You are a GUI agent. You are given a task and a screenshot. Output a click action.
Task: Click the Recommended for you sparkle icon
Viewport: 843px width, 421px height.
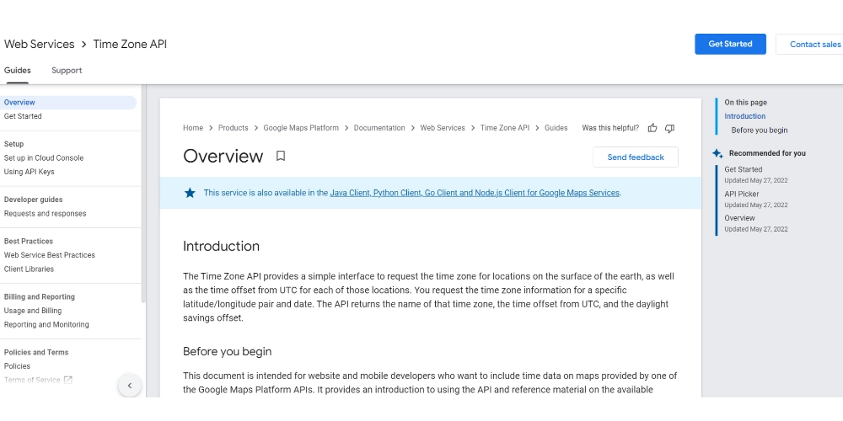click(717, 153)
